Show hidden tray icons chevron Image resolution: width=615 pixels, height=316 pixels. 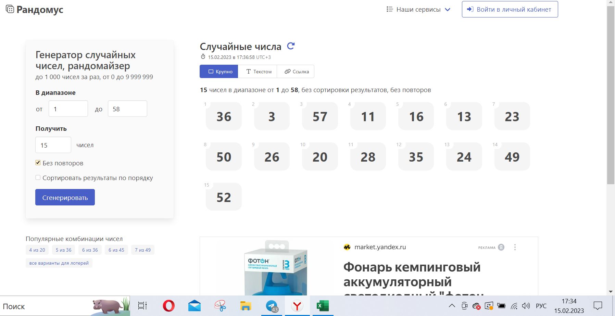click(452, 306)
